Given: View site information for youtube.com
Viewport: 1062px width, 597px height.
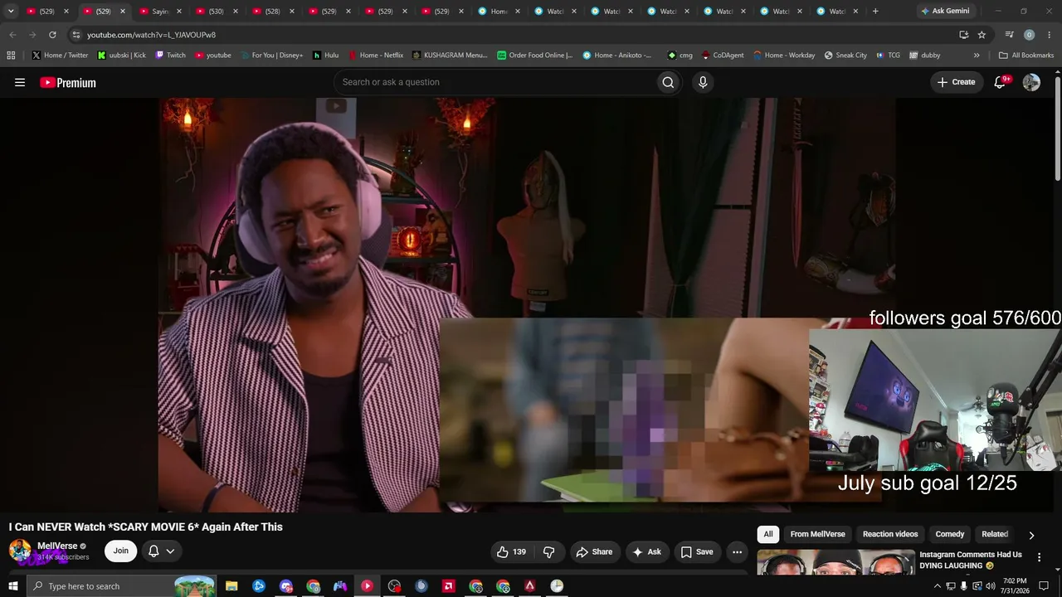Looking at the screenshot, I should 76,35.
